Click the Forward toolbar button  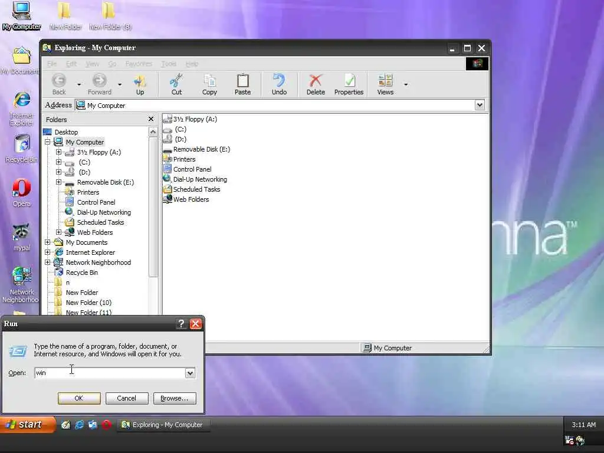[99, 84]
